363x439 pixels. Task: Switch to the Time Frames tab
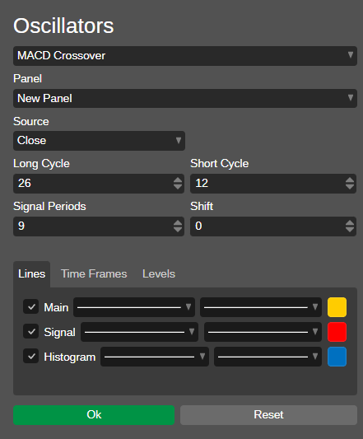[x=94, y=273]
